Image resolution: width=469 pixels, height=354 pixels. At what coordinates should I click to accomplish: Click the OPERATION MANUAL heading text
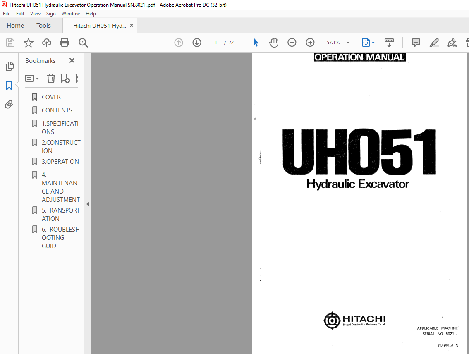(x=359, y=57)
